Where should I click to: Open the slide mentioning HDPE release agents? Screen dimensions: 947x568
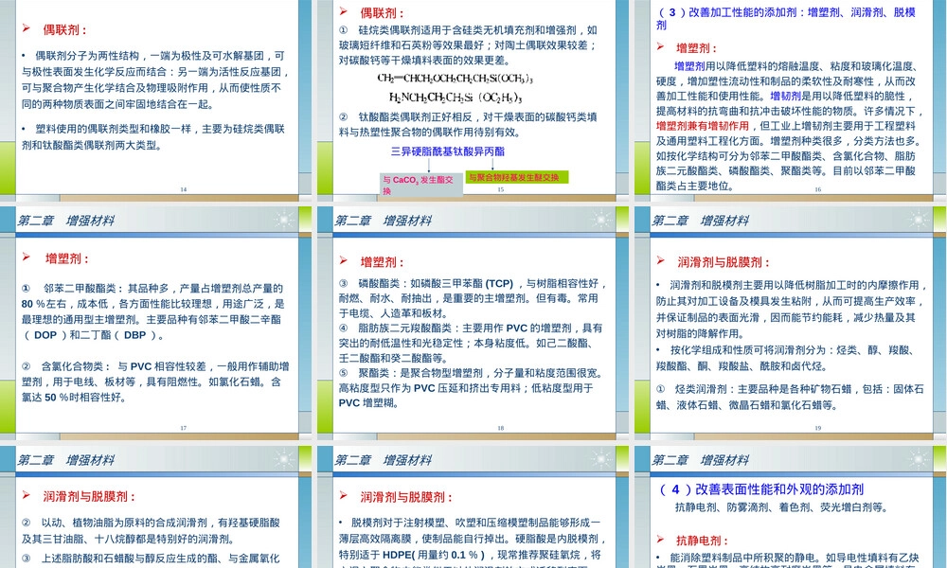point(473,507)
